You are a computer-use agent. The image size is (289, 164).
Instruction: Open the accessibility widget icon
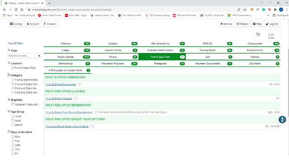(x=282, y=120)
